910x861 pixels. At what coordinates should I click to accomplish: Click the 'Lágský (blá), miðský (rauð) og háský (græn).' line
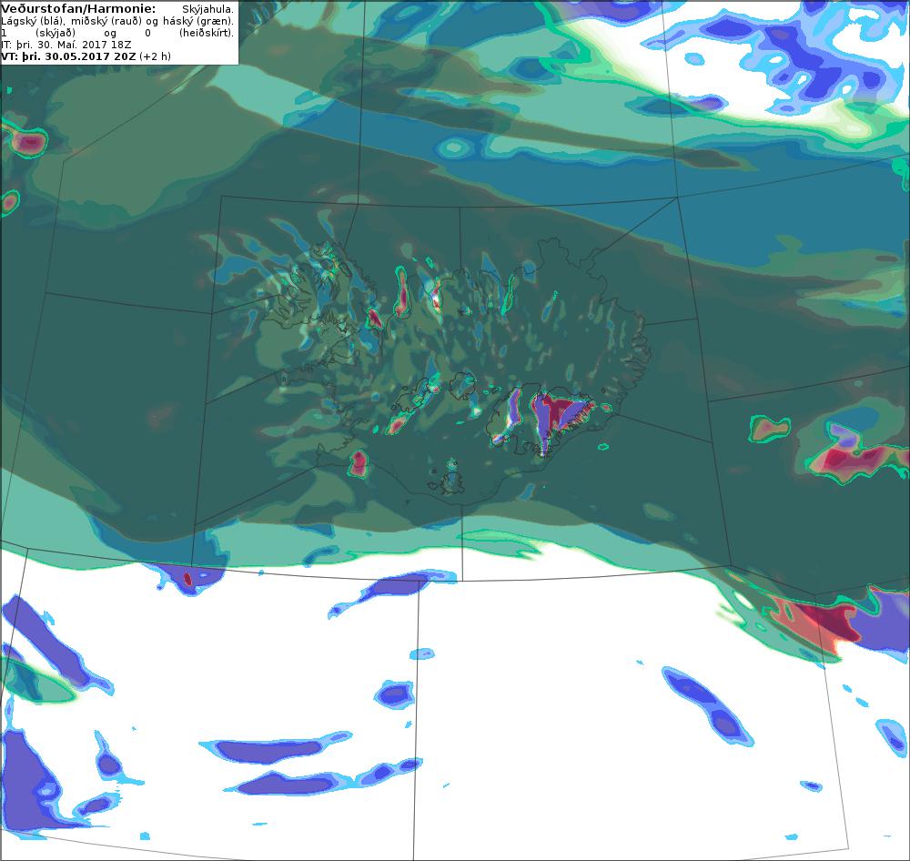click(x=117, y=22)
